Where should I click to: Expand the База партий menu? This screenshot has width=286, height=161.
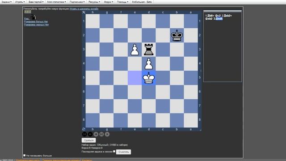(36, 2)
